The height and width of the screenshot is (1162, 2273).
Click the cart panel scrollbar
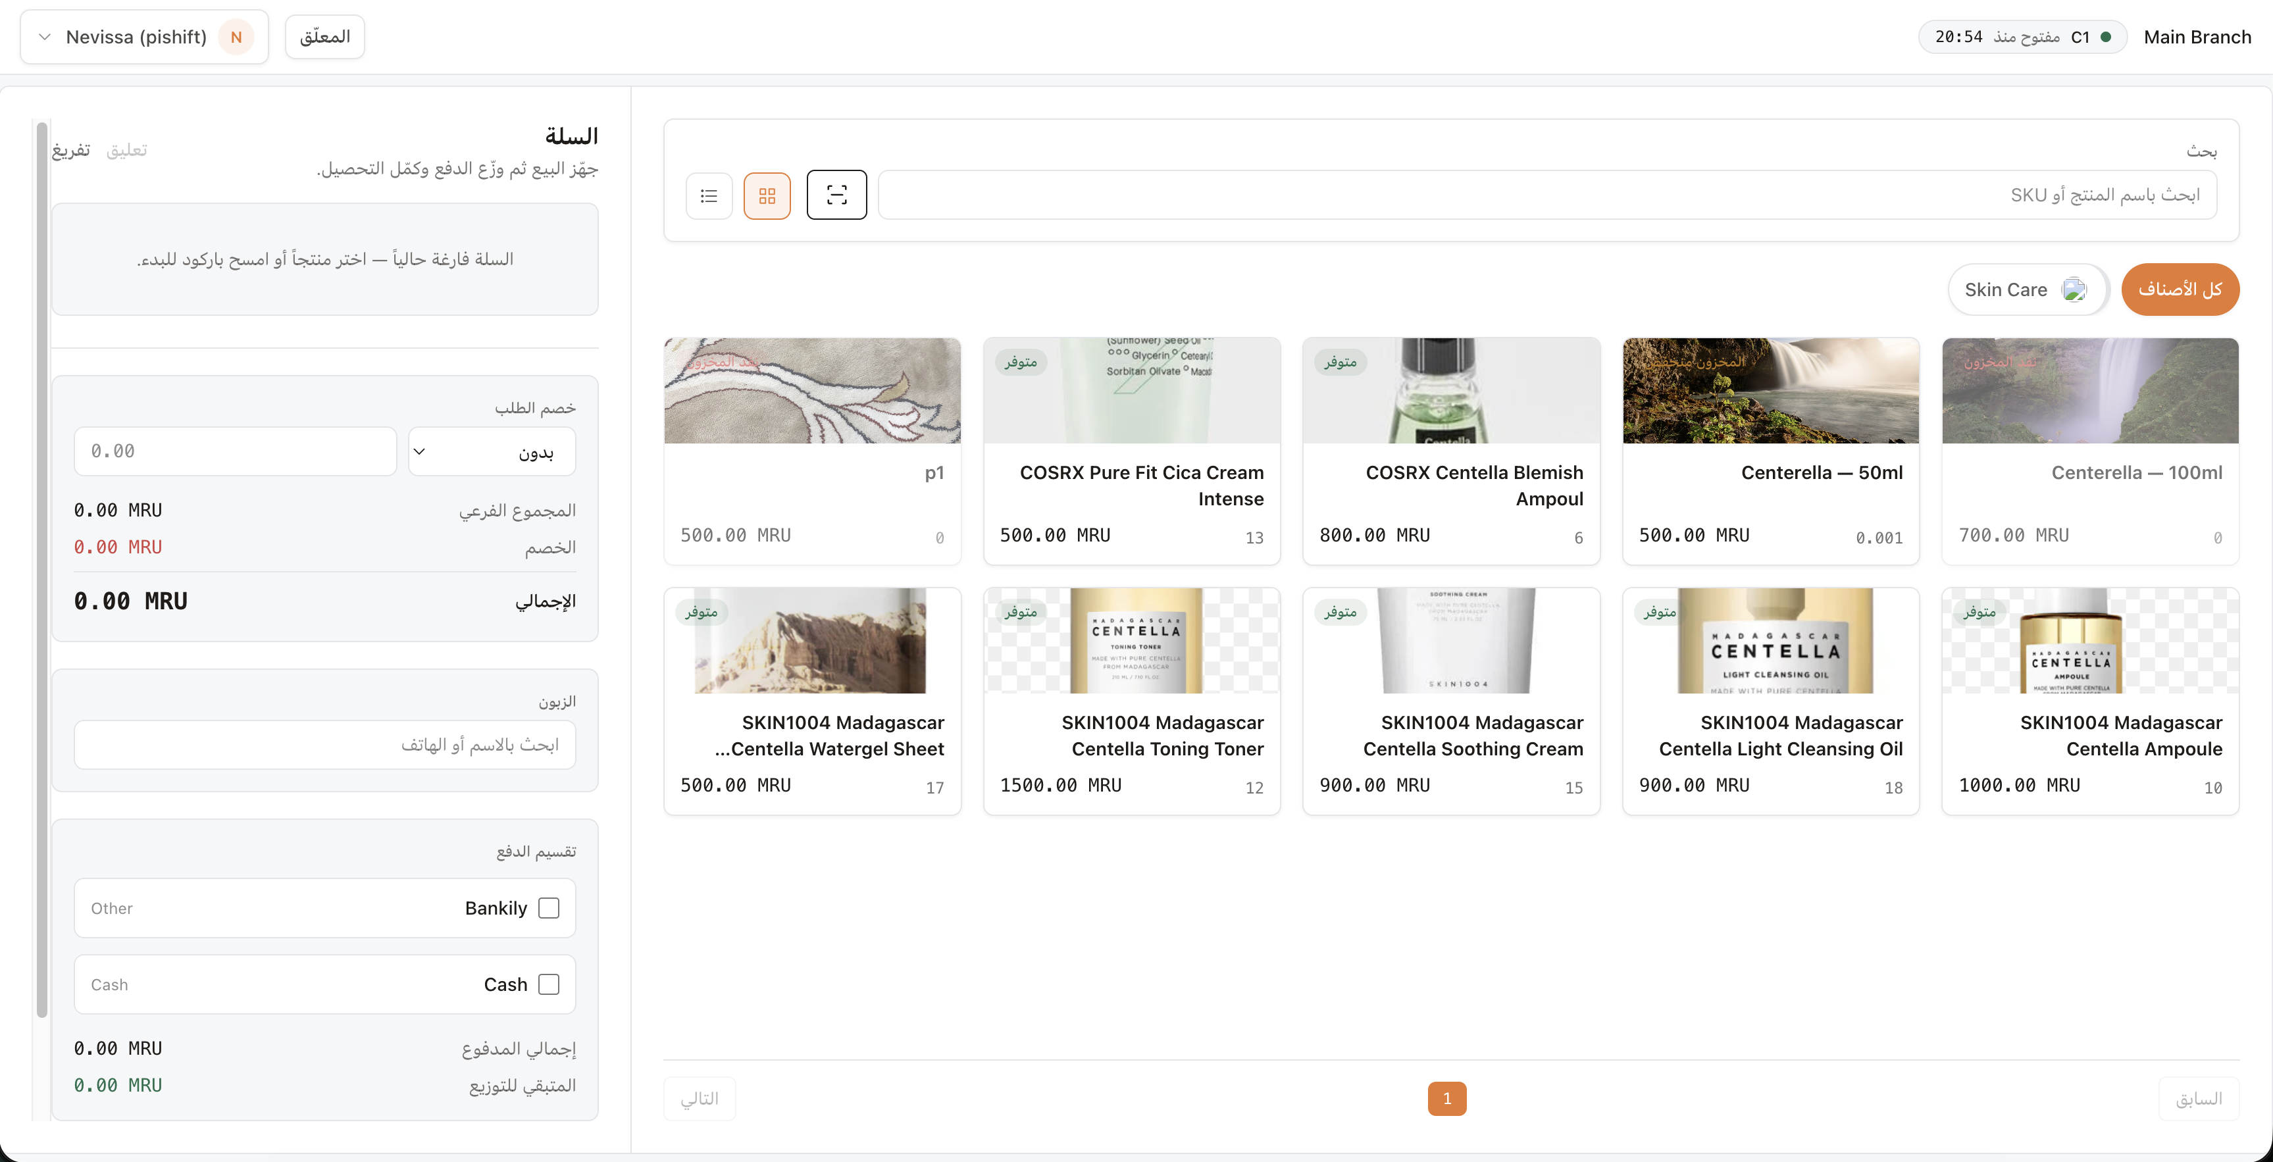[x=41, y=569]
